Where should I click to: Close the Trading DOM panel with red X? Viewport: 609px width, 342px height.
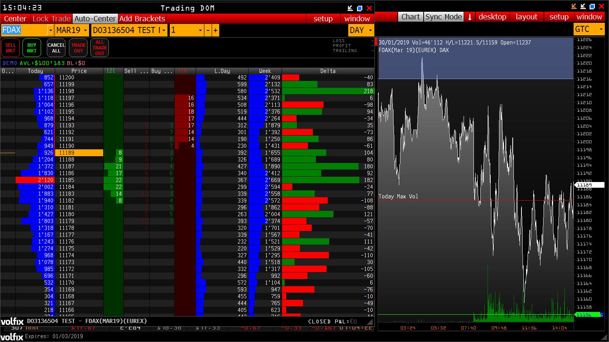click(369, 8)
